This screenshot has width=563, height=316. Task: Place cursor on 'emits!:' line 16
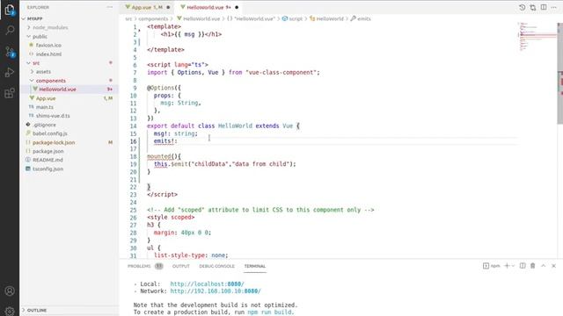pos(165,141)
